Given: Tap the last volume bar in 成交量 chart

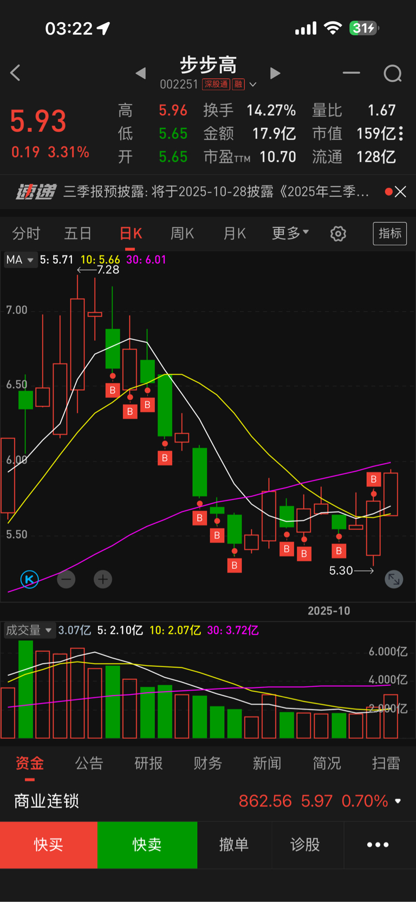Looking at the screenshot, I should [391, 716].
